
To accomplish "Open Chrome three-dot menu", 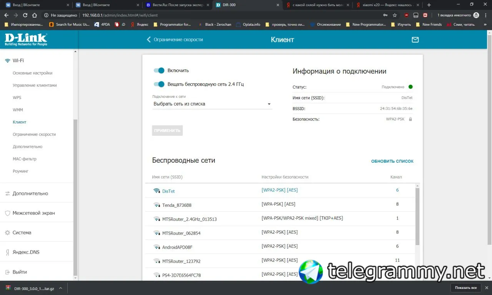I will click(485, 15).
